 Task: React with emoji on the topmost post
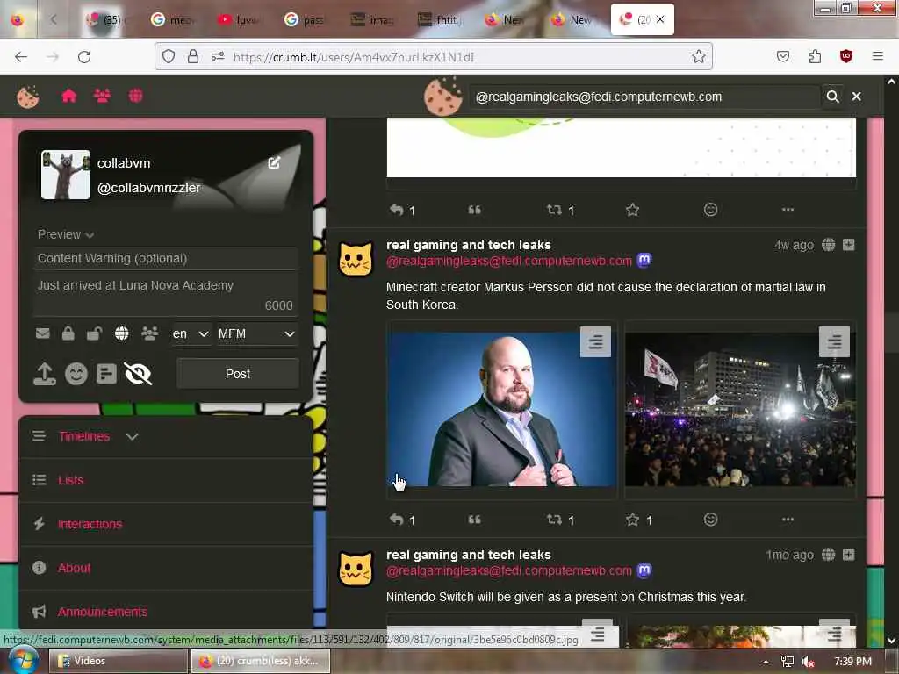710,210
